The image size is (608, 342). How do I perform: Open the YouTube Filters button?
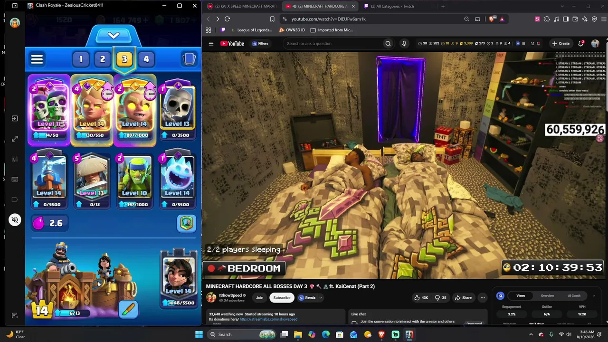[260, 44]
